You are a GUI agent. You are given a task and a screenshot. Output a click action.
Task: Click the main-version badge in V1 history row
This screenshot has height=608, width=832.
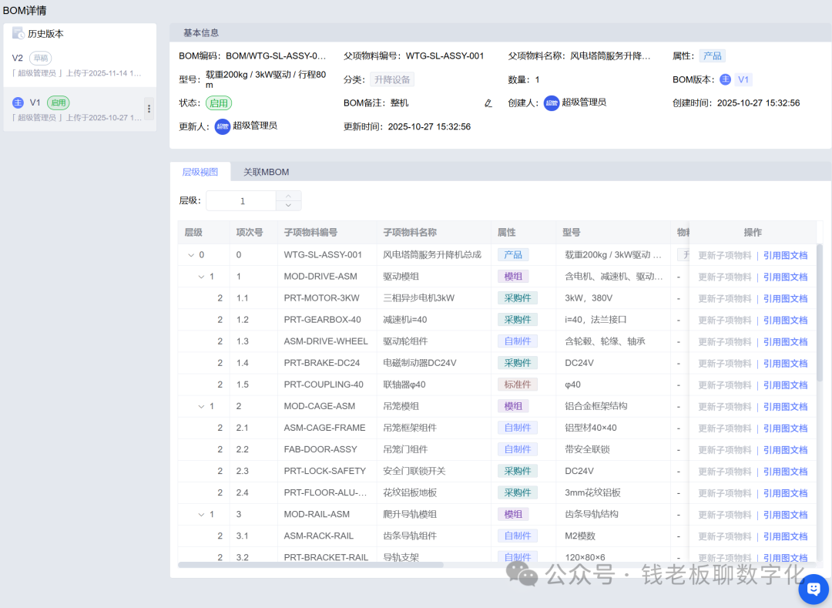click(x=18, y=103)
